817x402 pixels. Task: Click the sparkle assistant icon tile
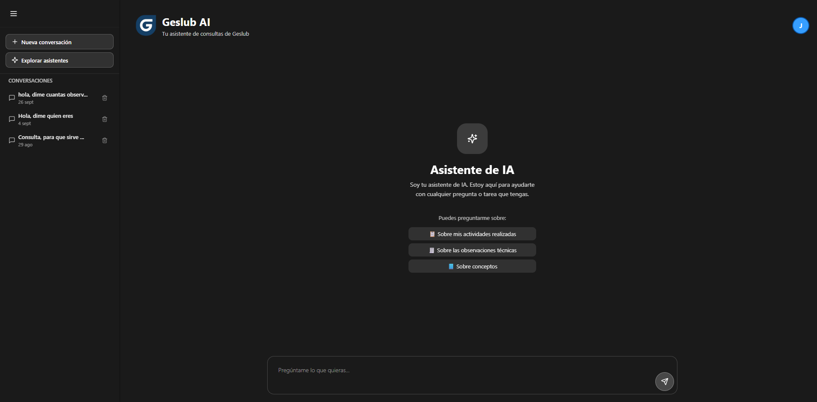(x=472, y=139)
